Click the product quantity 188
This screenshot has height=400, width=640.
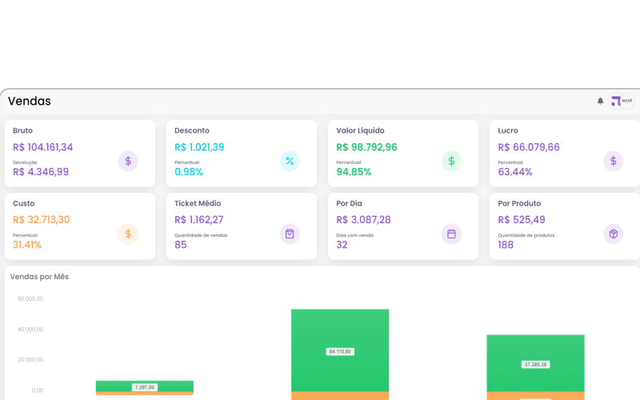[x=506, y=245]
